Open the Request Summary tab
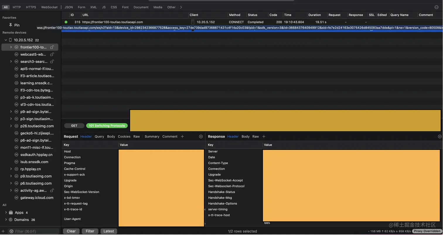 tap(152, 136)
